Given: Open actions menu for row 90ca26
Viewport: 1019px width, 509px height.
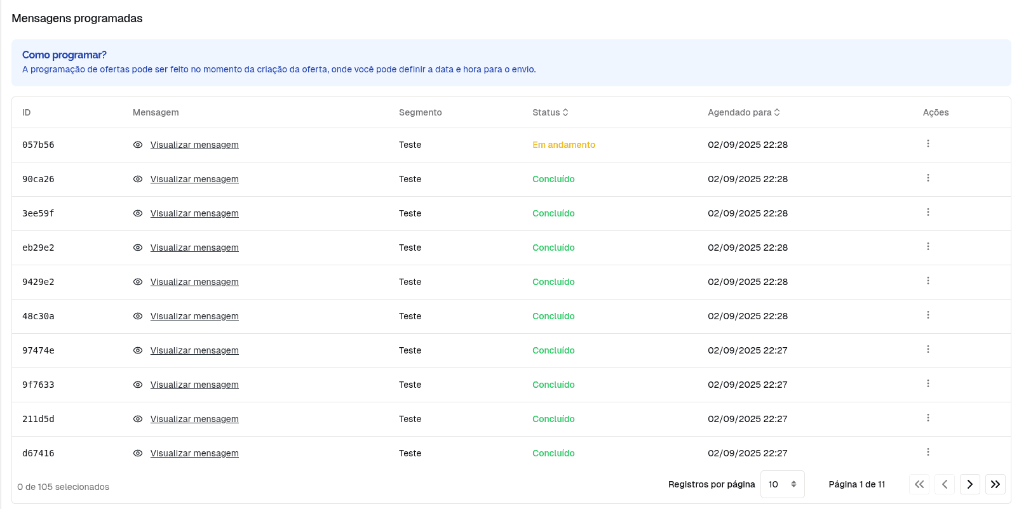Looking at the screenshot, I should coord(928,178).
